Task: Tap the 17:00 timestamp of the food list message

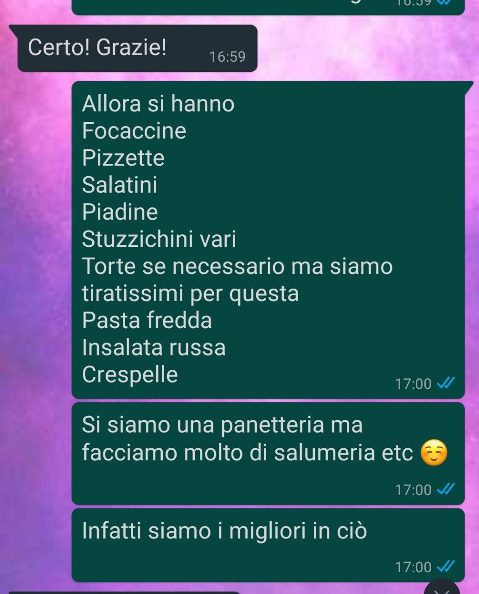Action: coord(413,384)
